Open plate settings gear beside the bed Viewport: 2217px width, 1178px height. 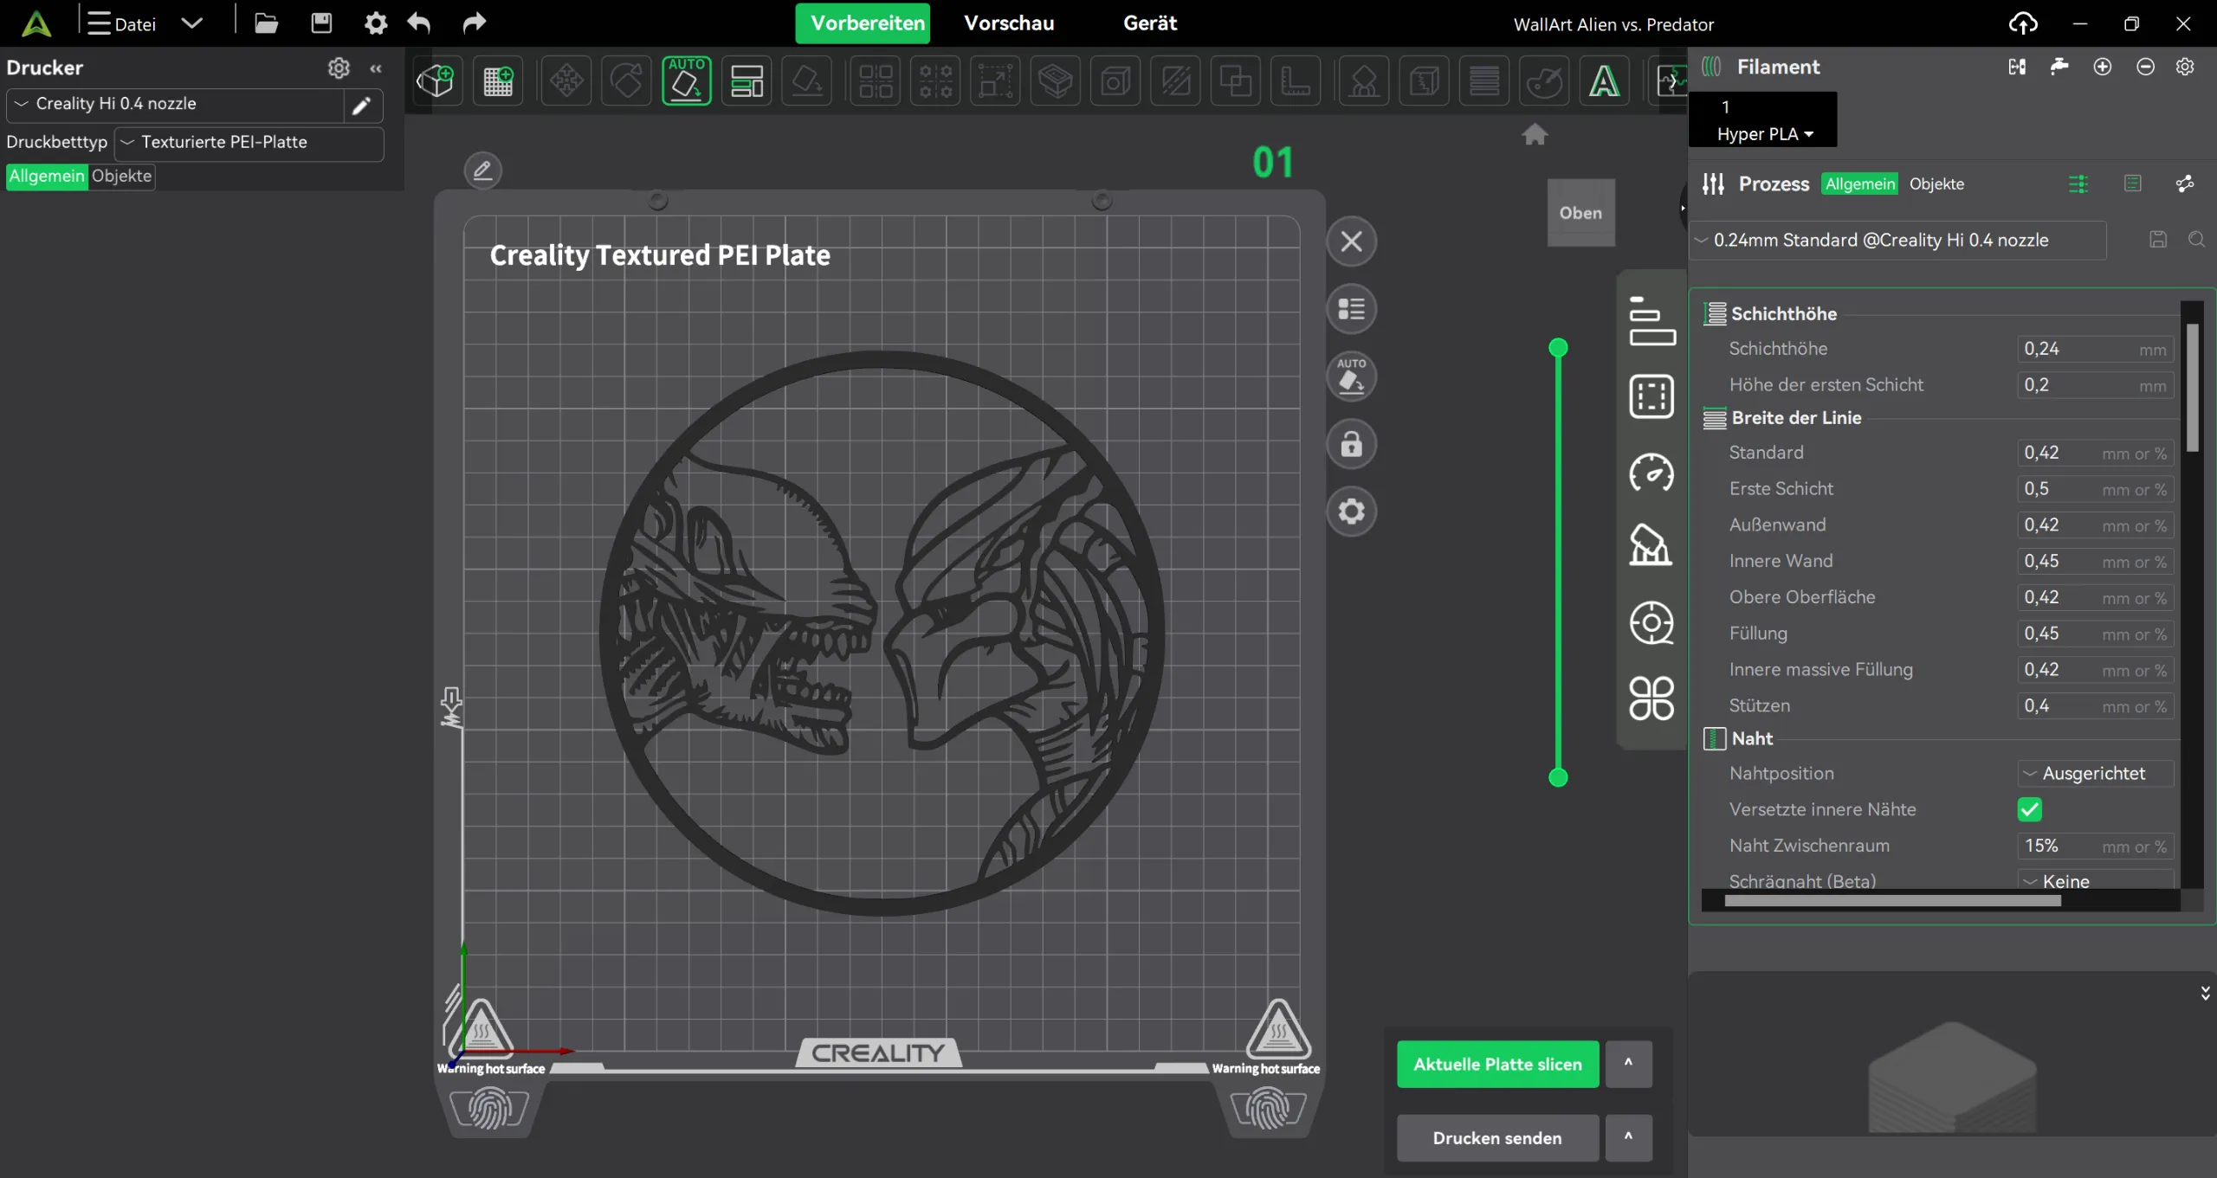1351,512
